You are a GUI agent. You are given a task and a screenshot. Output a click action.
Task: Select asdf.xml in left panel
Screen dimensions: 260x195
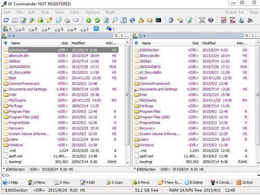point(61,156)
